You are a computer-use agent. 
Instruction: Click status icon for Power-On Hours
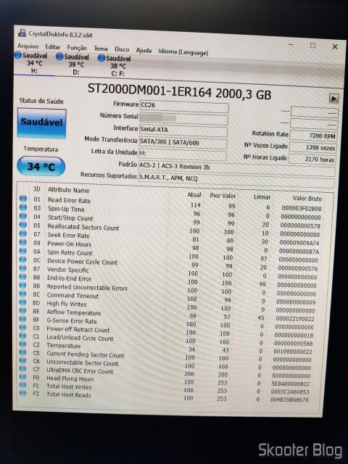point(23,242)
